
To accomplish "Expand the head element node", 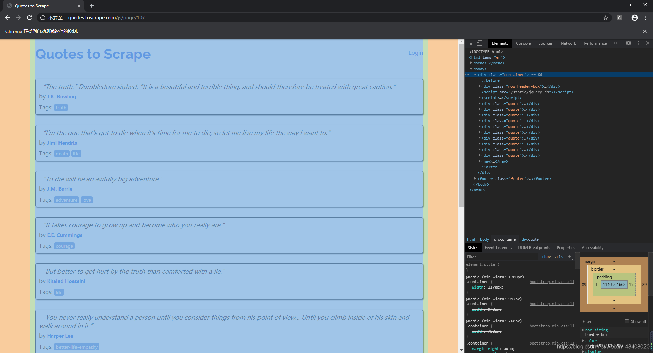I will tap(471, 63).
